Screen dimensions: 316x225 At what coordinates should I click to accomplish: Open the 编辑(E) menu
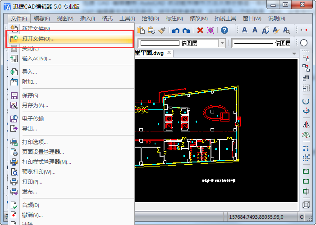pos(42,18)
